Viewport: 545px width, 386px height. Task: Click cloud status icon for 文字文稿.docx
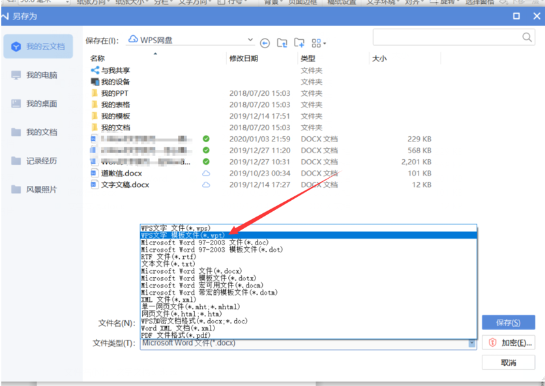coord(206,185)
